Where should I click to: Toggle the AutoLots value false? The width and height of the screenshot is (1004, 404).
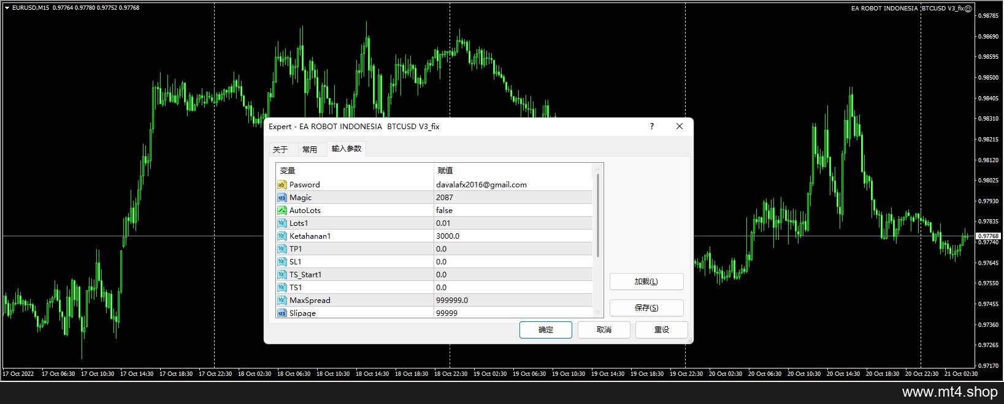pos(444,211)
